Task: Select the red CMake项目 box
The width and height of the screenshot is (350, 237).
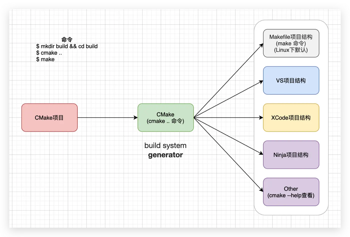Action: pyautogui.click(x=49, y=117)
